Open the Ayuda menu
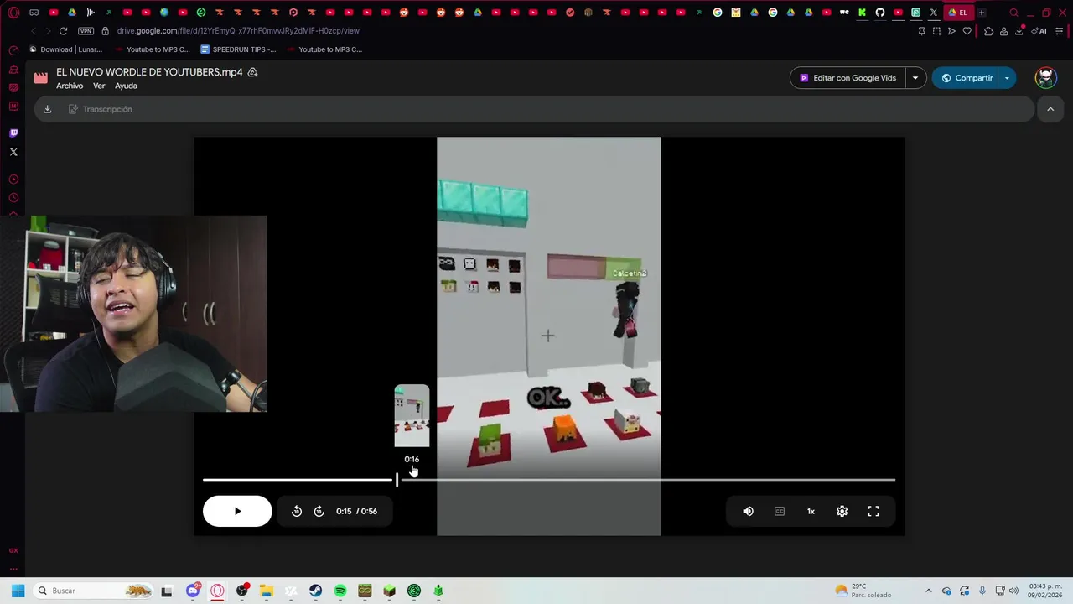Image resolution: width=1073 pixels, height=604 pixels. (x=126, y=86)
